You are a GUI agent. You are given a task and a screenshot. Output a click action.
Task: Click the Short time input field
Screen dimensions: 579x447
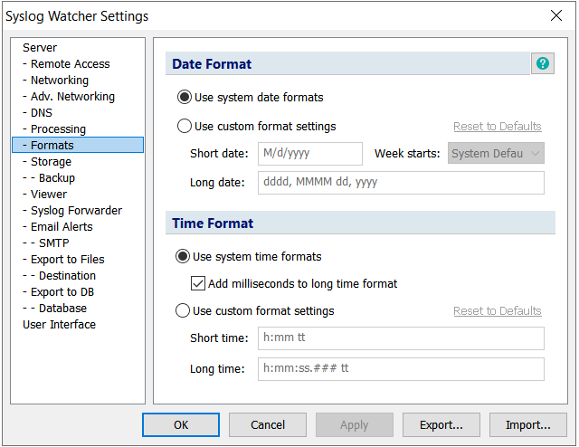click(x=401, y=338)
